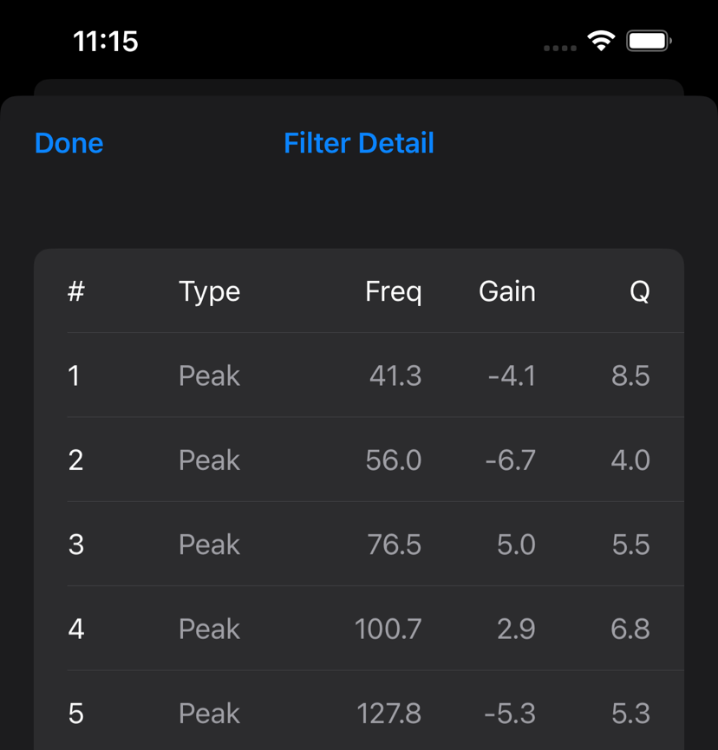Tap the Filter Detail title
Screen dimensions: 718x750
point(359,143)
